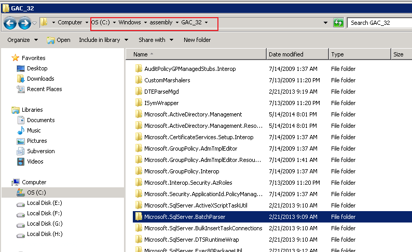
Task: Open the Organize menu
Action: [23, 40]
